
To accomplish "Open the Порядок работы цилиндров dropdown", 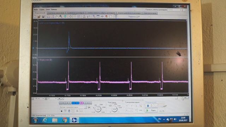I will pyautogui.click(x=174, y=10).
